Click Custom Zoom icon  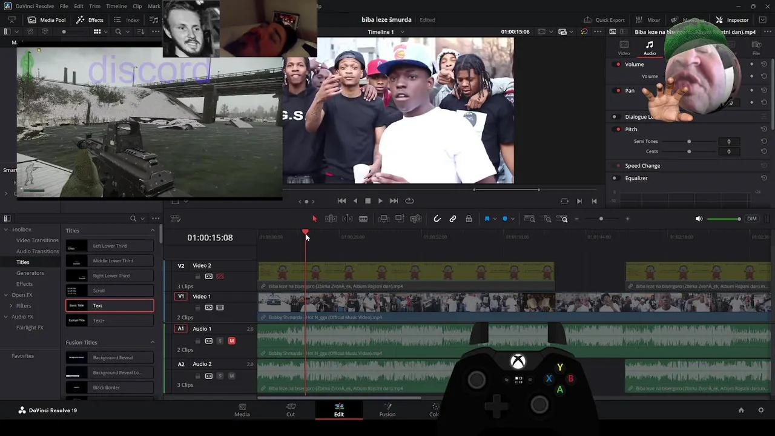[x=562, y=219]
